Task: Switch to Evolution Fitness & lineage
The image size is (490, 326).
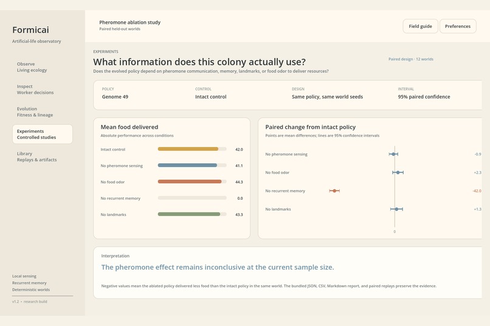Action: pos(43,112)
